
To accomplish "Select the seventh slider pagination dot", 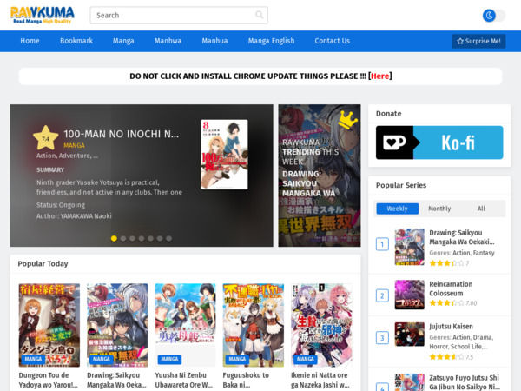I will click(168, 238).
